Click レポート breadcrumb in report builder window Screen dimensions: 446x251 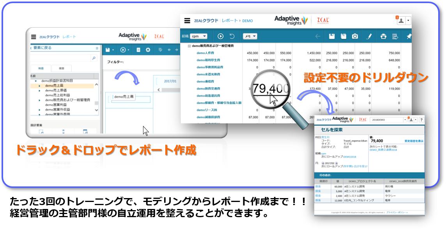coord(69,37)
